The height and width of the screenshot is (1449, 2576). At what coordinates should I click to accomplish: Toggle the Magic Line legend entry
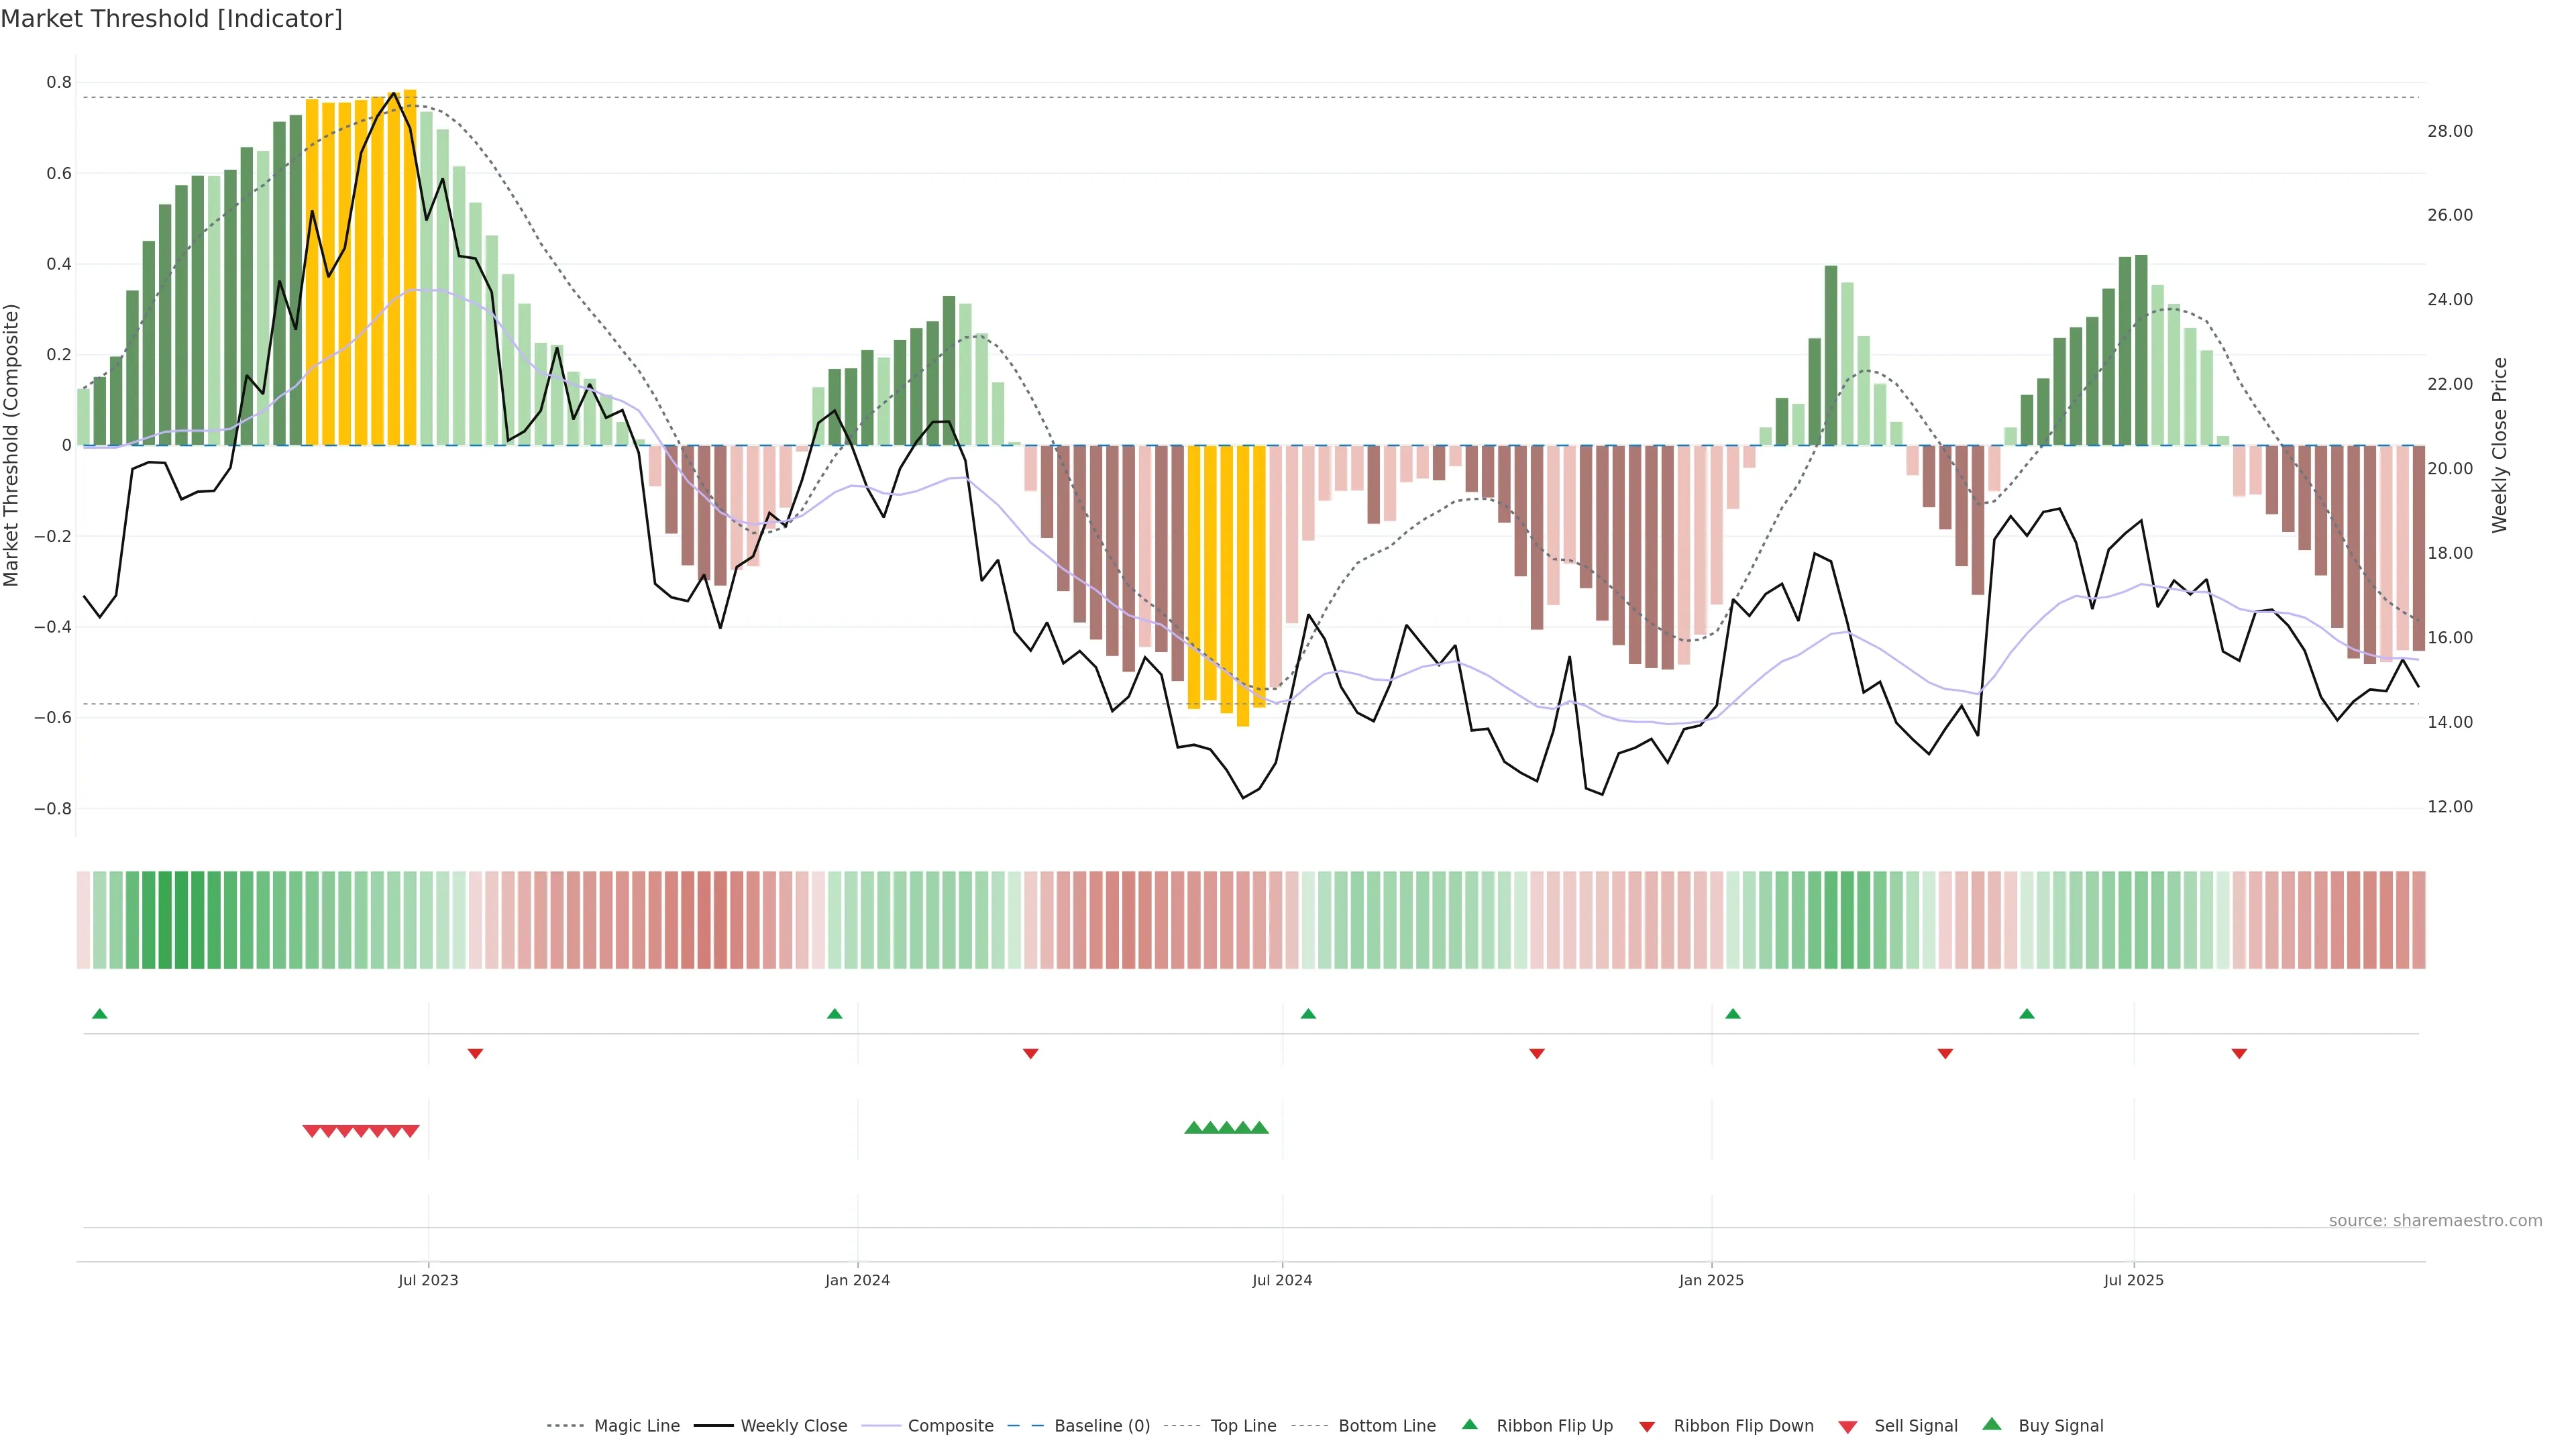click(636, 1425)
